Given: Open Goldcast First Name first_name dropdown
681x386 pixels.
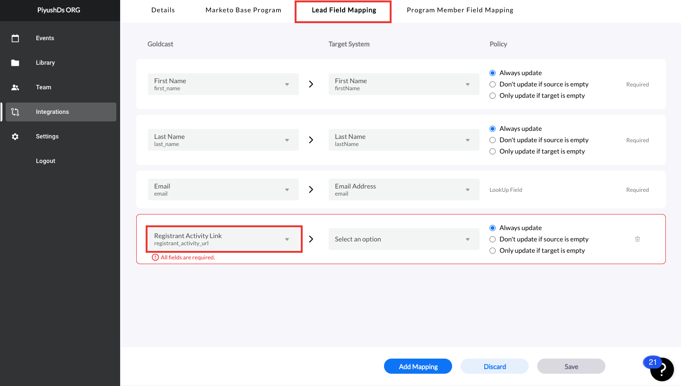Looking at the screenshot, I should click(x=223, y=84).
